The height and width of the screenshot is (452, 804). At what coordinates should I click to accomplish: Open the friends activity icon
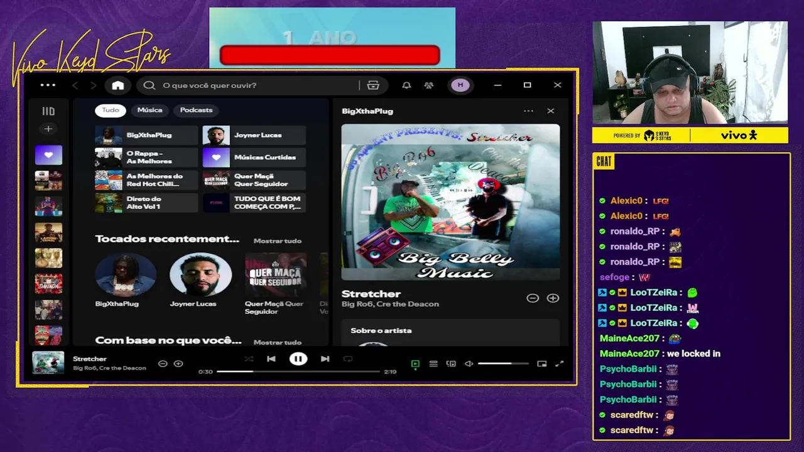click(x=429, y=85)
